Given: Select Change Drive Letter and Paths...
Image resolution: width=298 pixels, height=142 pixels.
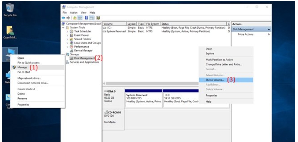Looking at the screenshot, I should point(224,64).
